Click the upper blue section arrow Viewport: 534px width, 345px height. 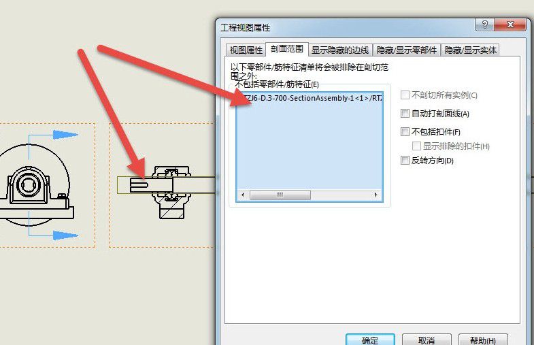pyautogui.click(x=65, y=135)
